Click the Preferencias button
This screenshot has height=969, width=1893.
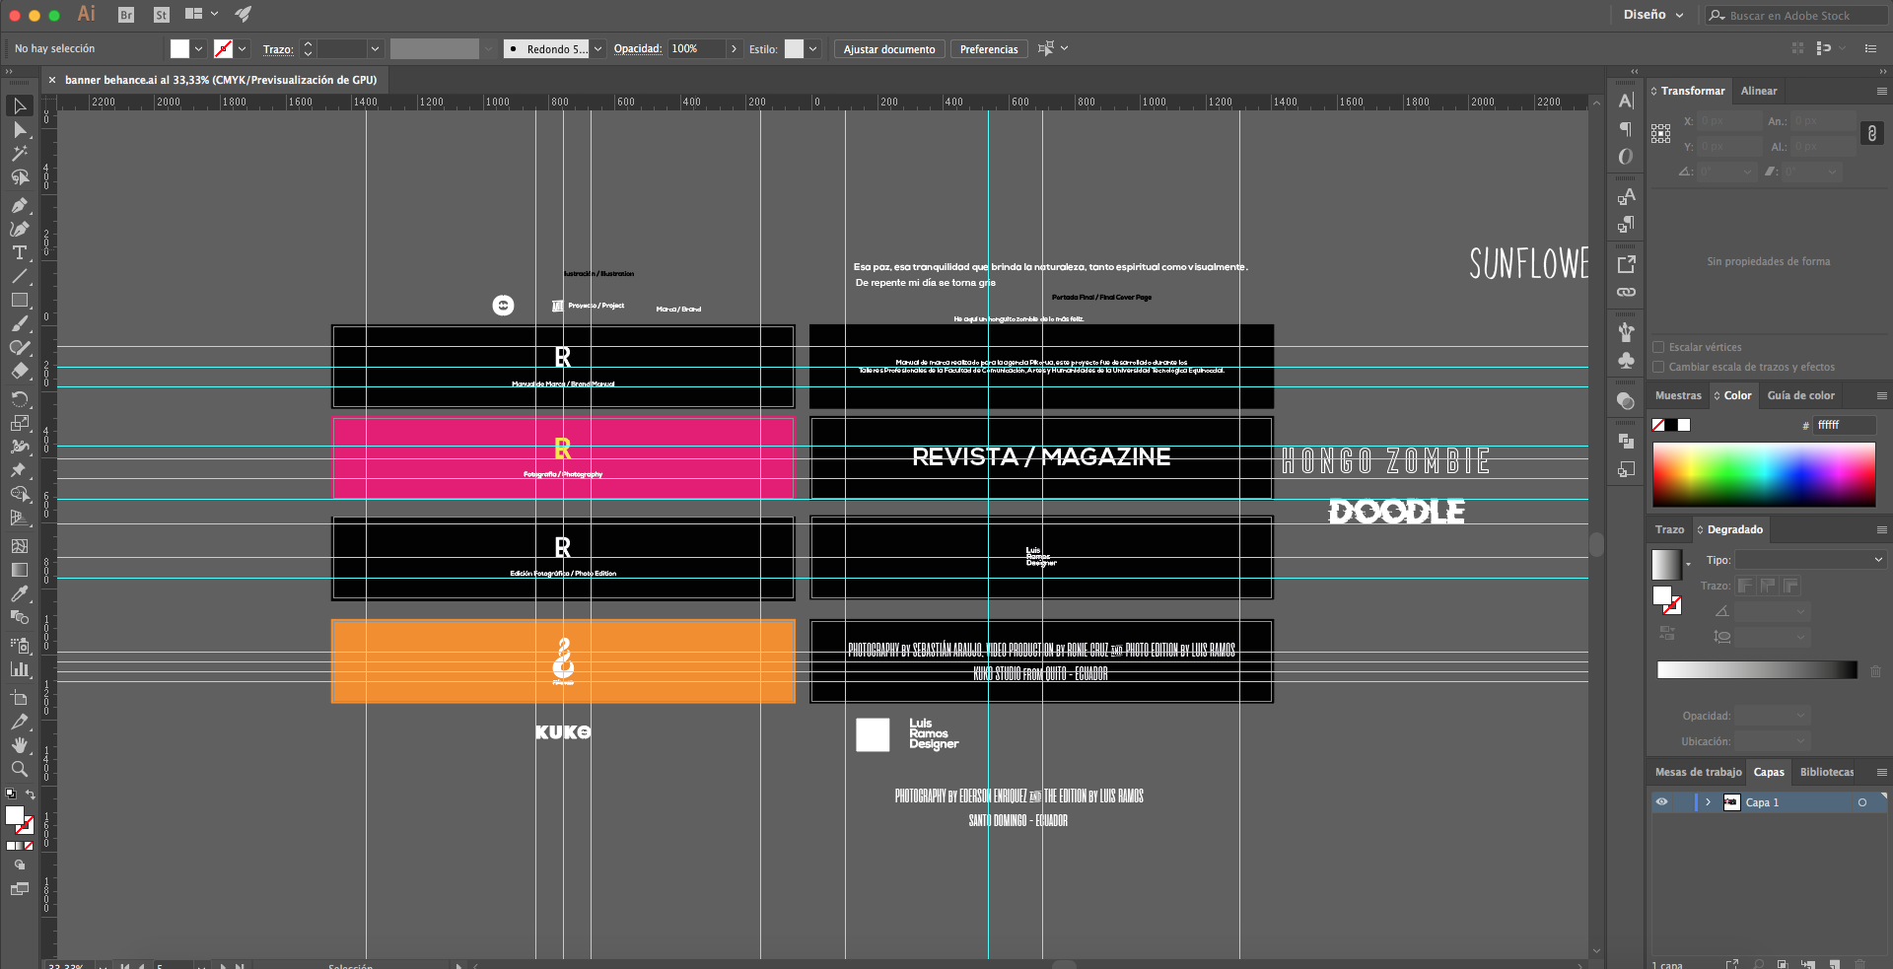[989, 49]
